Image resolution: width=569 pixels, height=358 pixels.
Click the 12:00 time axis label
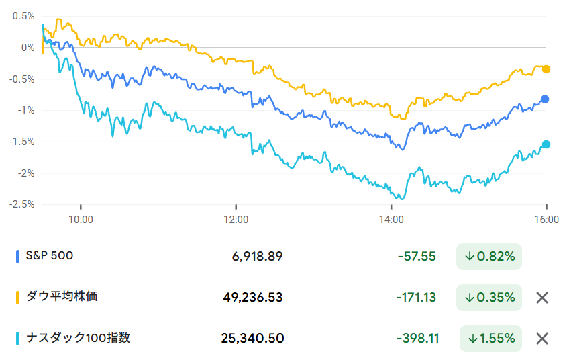[x=236, y=219]
